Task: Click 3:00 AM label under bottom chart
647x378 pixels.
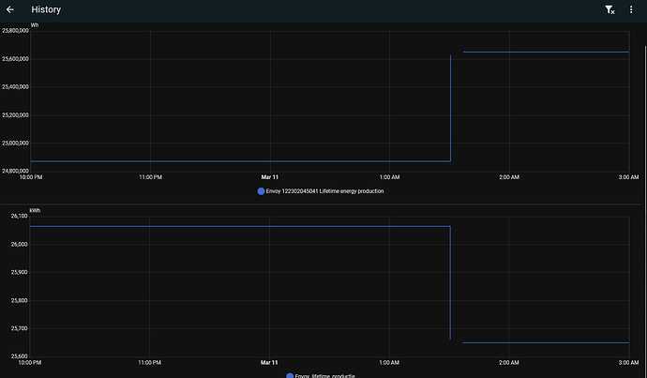Action: (x=628, y=363)
